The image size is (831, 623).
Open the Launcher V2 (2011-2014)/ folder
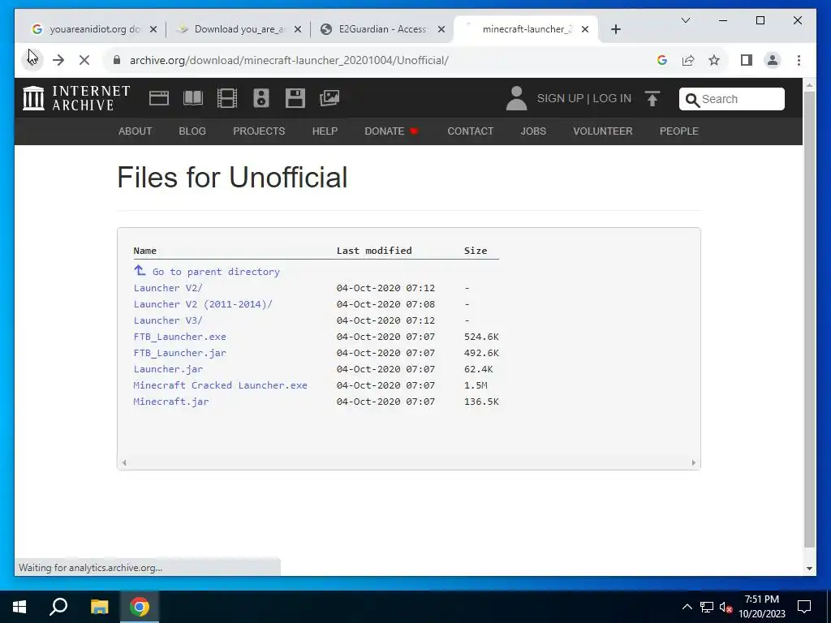(203, 304)
